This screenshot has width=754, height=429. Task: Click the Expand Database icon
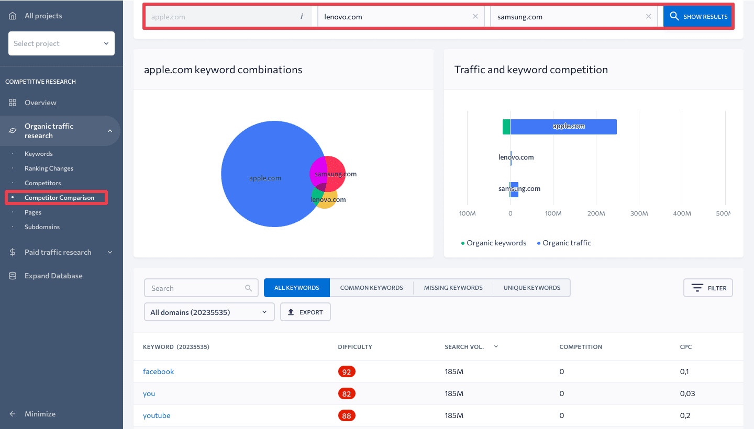point(13,276)
